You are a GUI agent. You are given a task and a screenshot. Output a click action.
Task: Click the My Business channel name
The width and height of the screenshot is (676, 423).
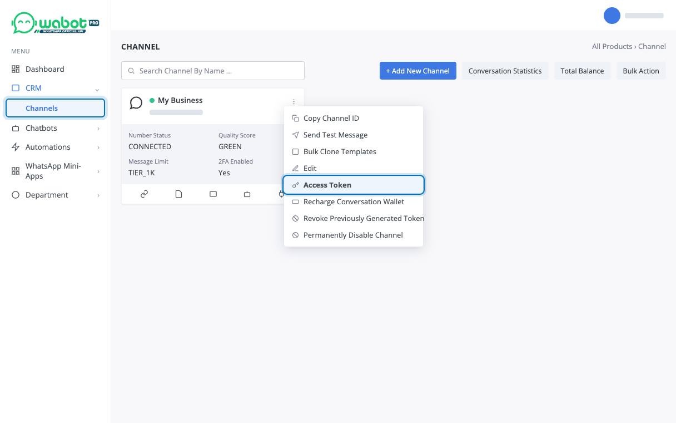coord(180,100)
